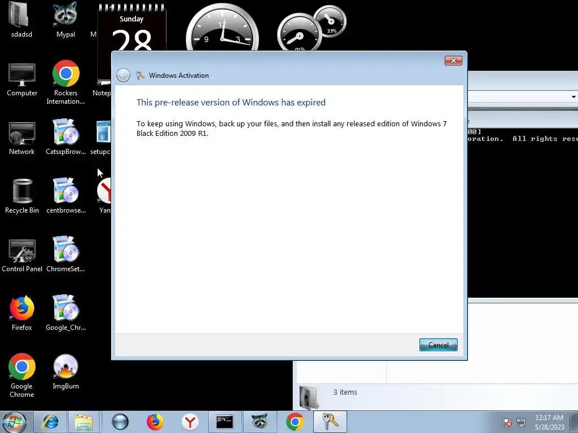Screen dimensions: 578x433
Task: Open Computer desktop icon
Action: pyautogui.click(x=22, y=80)
